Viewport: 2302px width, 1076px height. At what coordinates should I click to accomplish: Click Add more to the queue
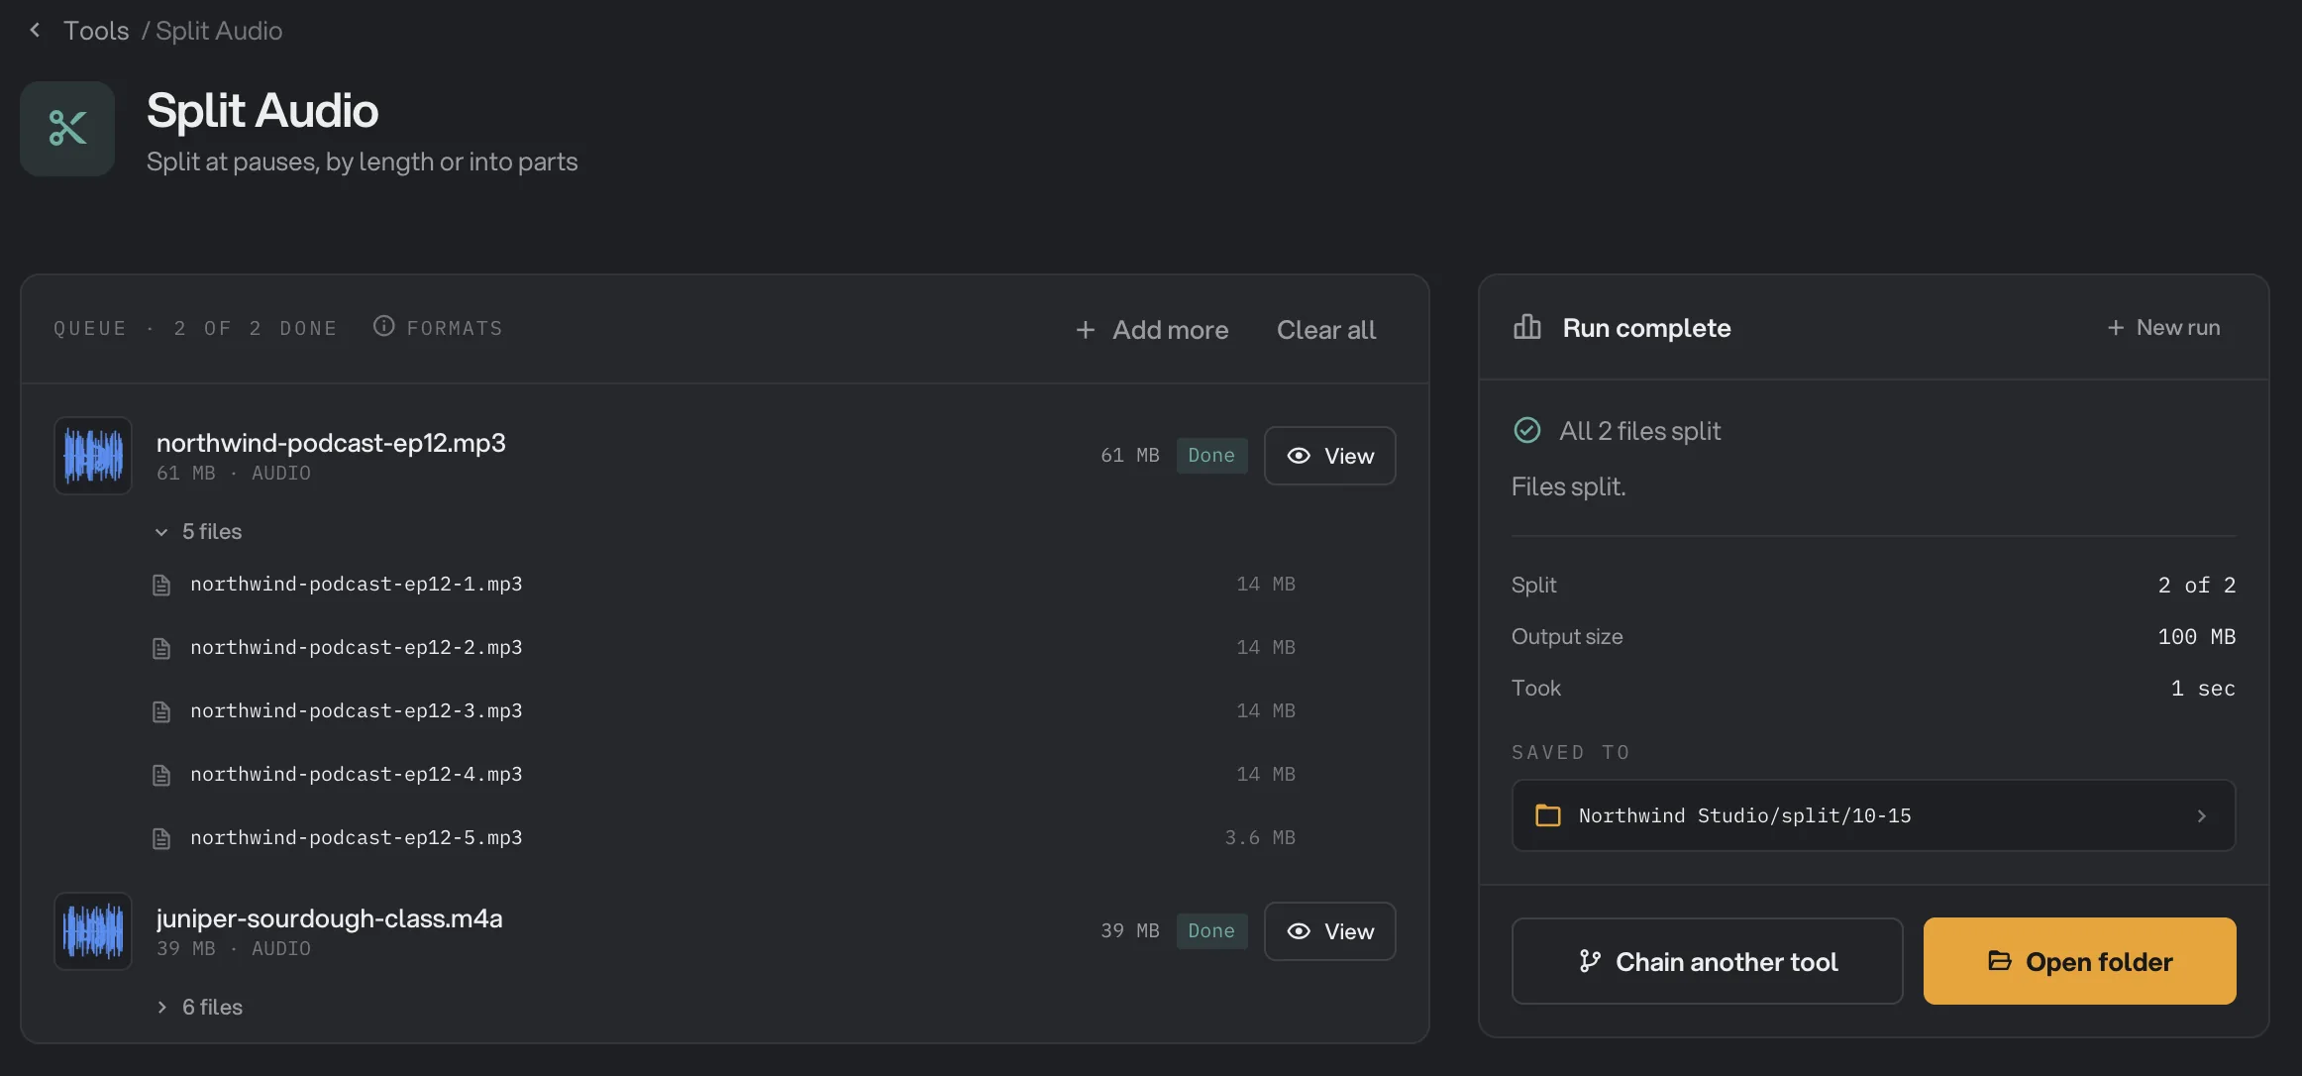coord(1152,330)
